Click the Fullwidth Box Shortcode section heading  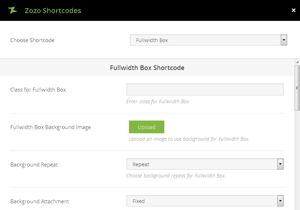[147, 68]
